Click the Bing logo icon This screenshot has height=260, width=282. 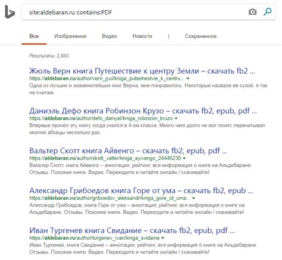pyautogui.click(x=10, y=12)
